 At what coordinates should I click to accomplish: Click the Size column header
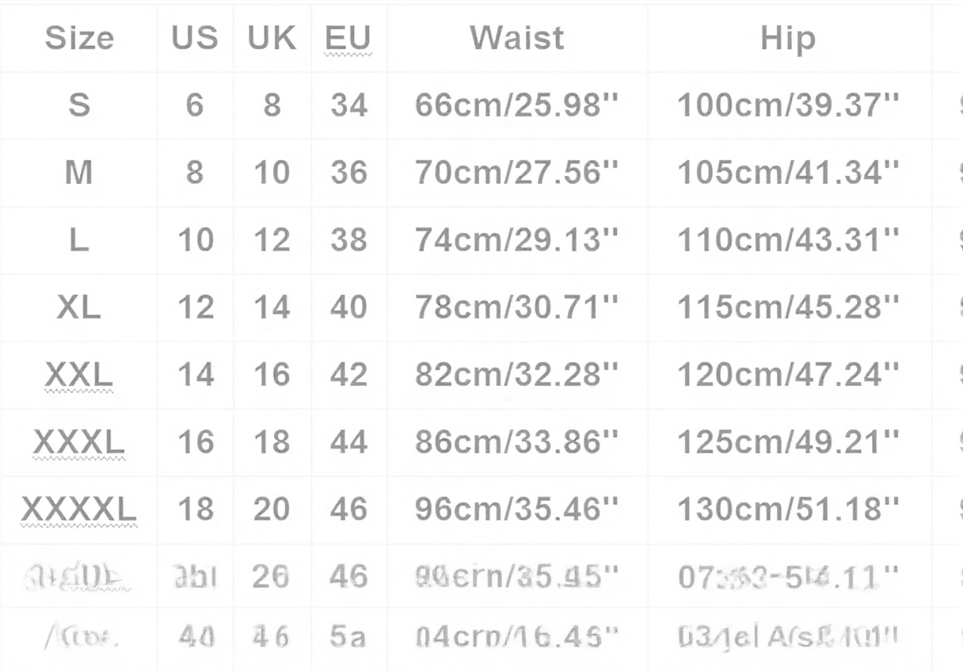79,38
